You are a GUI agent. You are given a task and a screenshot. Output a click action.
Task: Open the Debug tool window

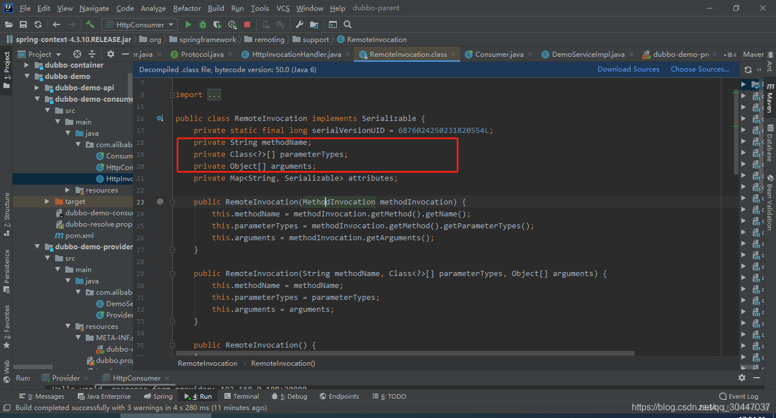pyautogui.click(x=289, y=396)
